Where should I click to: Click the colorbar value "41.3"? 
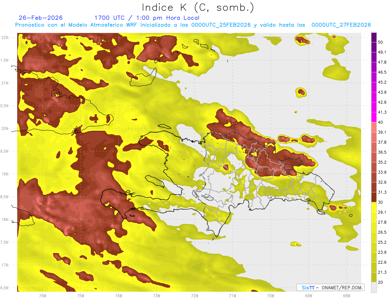pos(382,112)
